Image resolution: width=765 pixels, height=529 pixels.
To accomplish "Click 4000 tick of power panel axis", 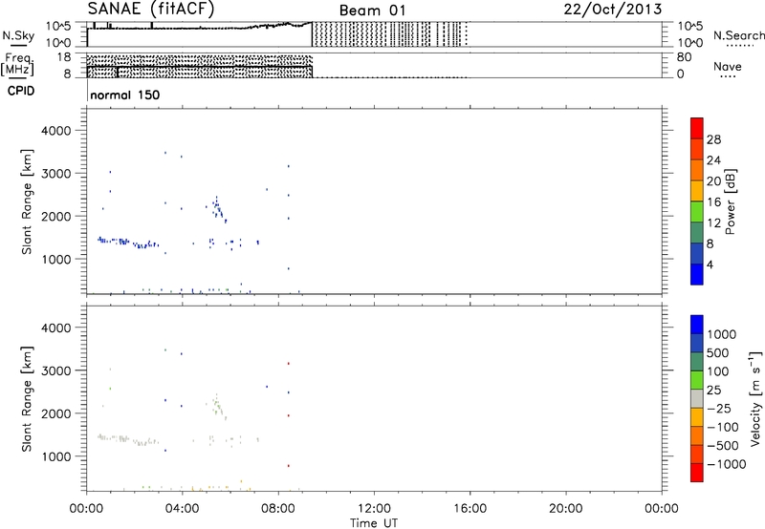I will (55, 131).
